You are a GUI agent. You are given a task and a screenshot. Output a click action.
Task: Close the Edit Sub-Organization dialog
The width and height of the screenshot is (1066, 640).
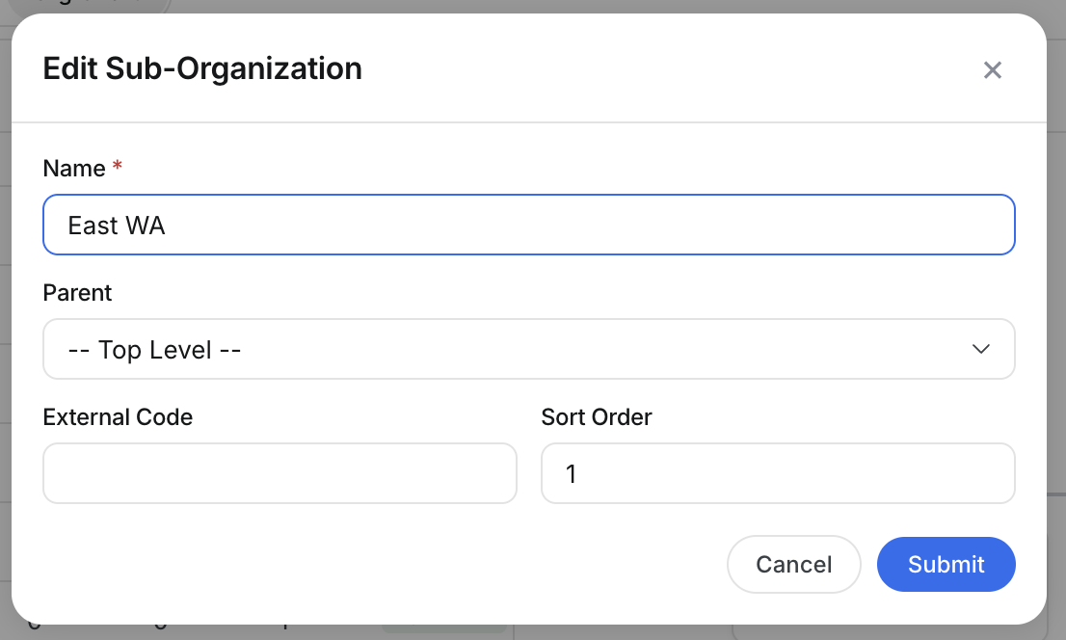point(993,69)
